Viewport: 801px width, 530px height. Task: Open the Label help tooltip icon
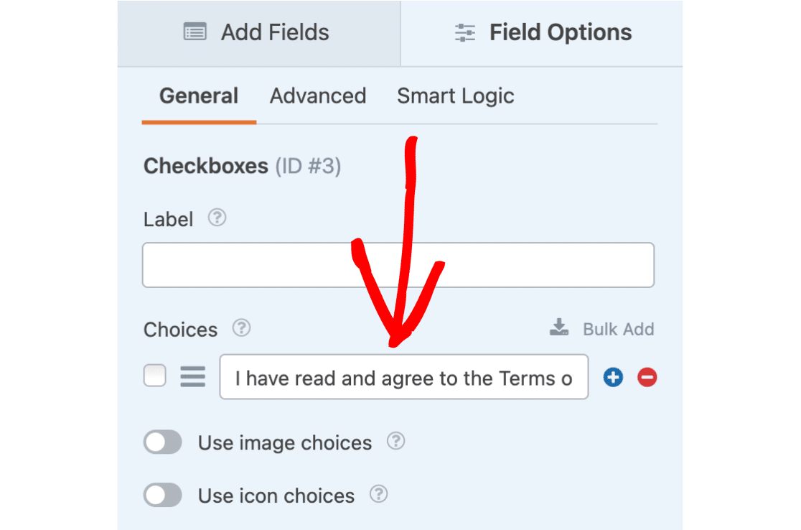click(217, 218)
